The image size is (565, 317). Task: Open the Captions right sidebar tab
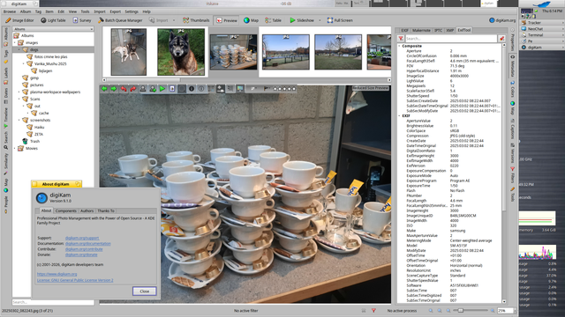[x=512, y=129]
